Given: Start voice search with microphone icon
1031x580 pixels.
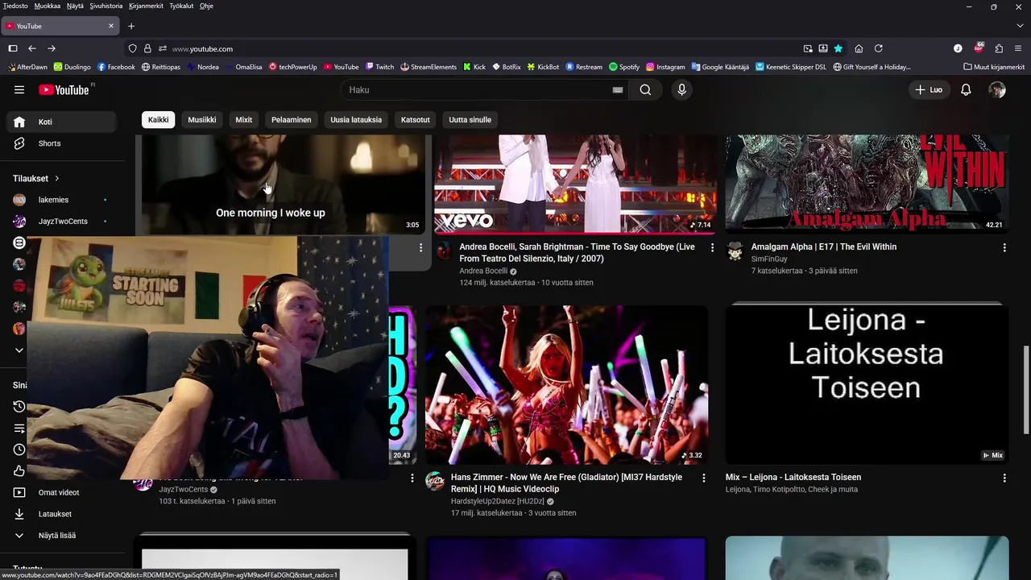Looking at the screenshot, I should (x=681, y=89).
